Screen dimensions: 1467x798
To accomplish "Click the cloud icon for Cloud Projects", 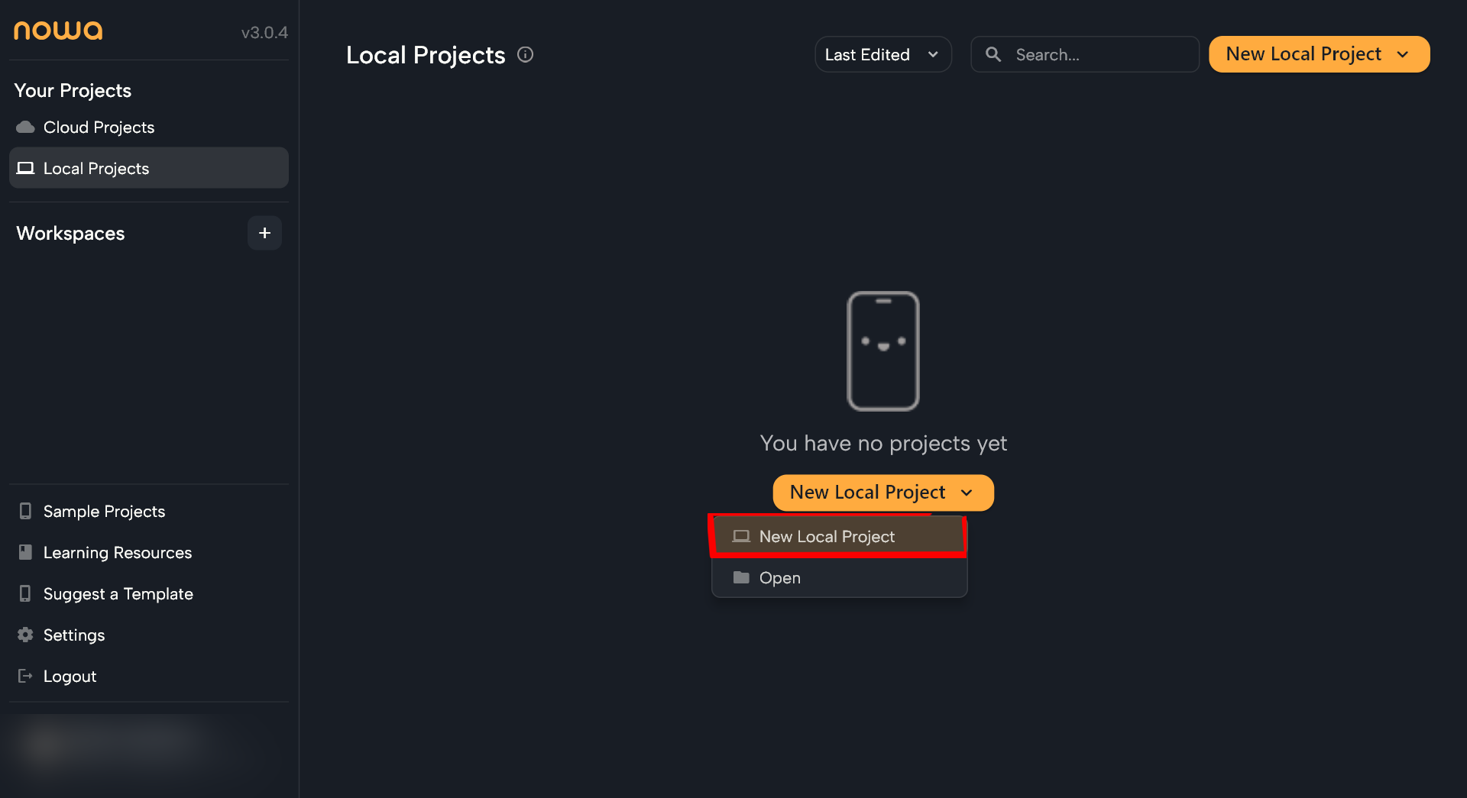I will tap(25, 127).
